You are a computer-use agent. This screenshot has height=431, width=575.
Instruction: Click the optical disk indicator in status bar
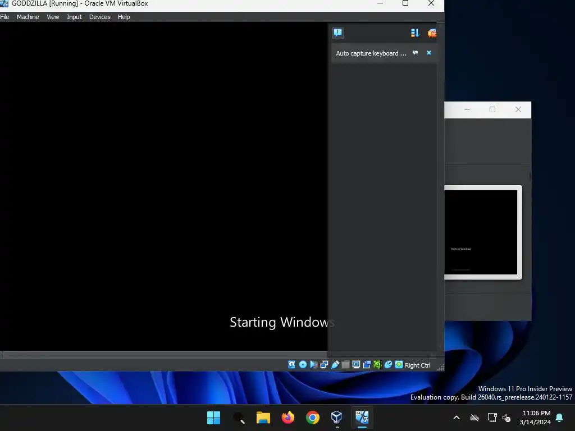click(303, 364)
